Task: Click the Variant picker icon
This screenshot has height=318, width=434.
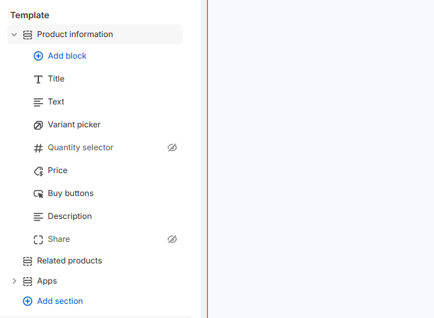Action: coord(38,125)
